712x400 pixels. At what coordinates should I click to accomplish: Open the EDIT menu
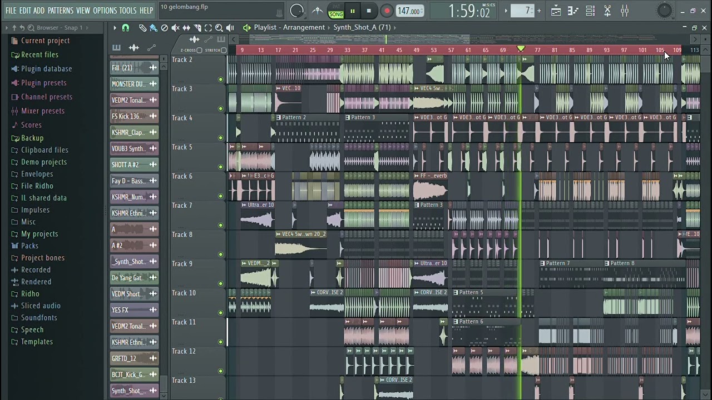(x=25, y=11)
